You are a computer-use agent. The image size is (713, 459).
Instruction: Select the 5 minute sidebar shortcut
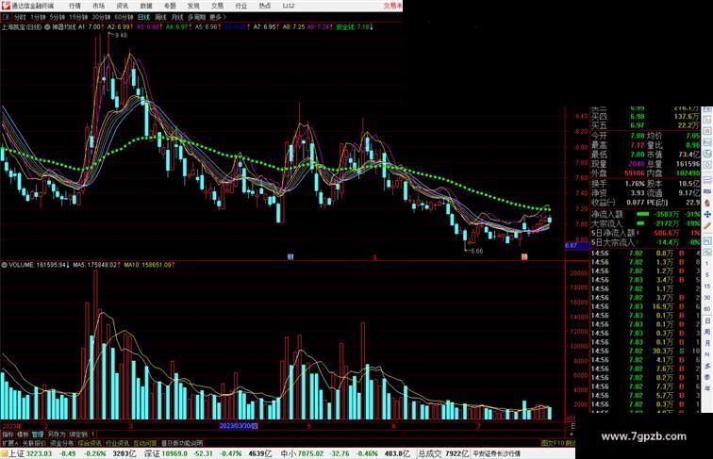tap(707, 275)
